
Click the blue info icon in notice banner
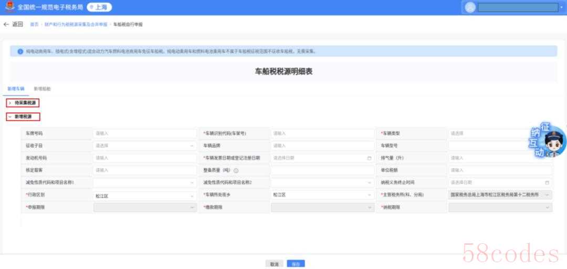[20, 51]
